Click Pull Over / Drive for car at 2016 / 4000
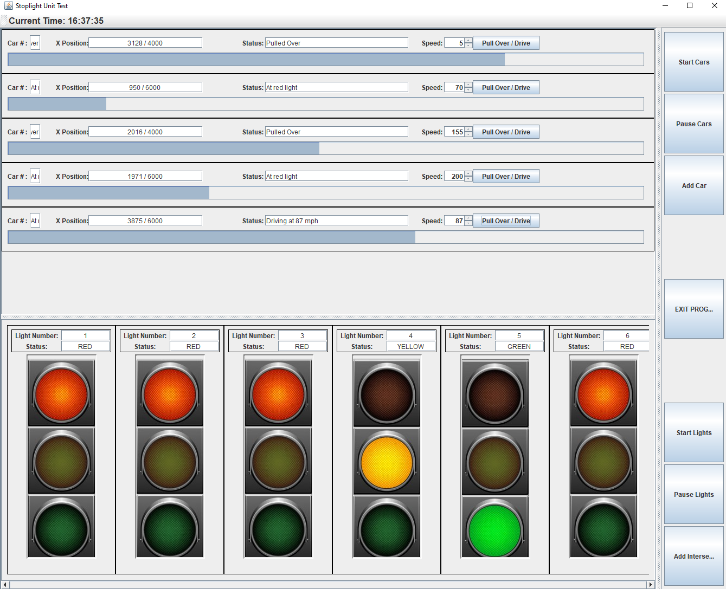726x589 pixels. tap(506, 132)
